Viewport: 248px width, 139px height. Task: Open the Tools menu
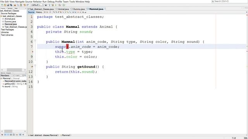pyautogui.click(x=72, y=2)
